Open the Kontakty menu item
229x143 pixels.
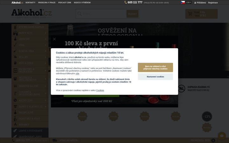pyautogui.click(x=31, y=3)
